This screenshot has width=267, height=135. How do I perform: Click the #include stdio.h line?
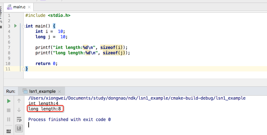click(48, 15)
